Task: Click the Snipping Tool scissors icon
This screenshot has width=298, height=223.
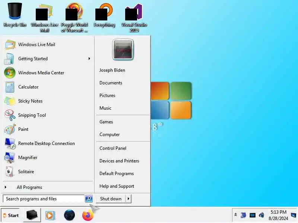Action: 10,115
